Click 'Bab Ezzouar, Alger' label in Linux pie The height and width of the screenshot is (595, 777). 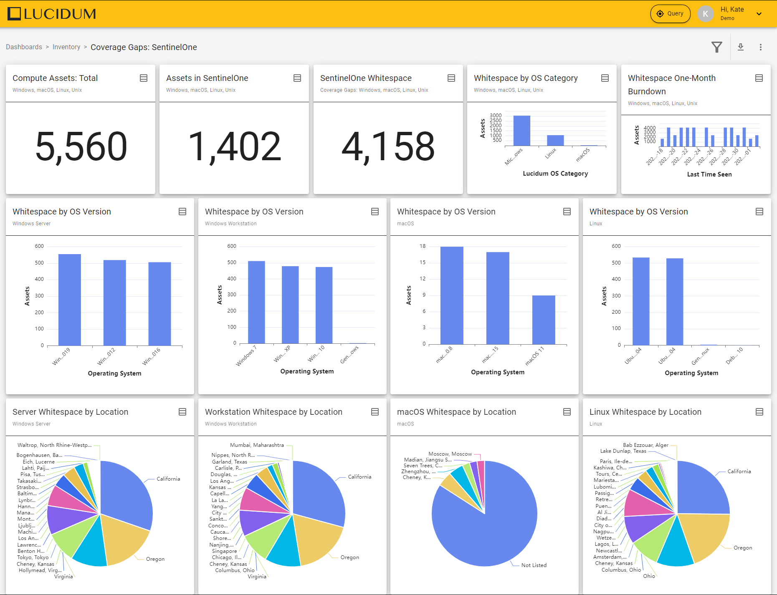[x=645, y=445]
